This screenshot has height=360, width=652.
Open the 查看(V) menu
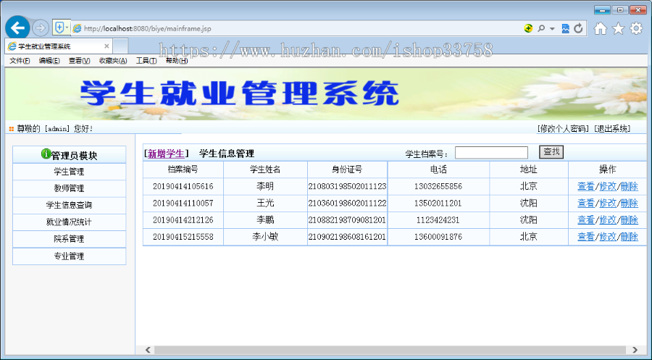(79, 61)
